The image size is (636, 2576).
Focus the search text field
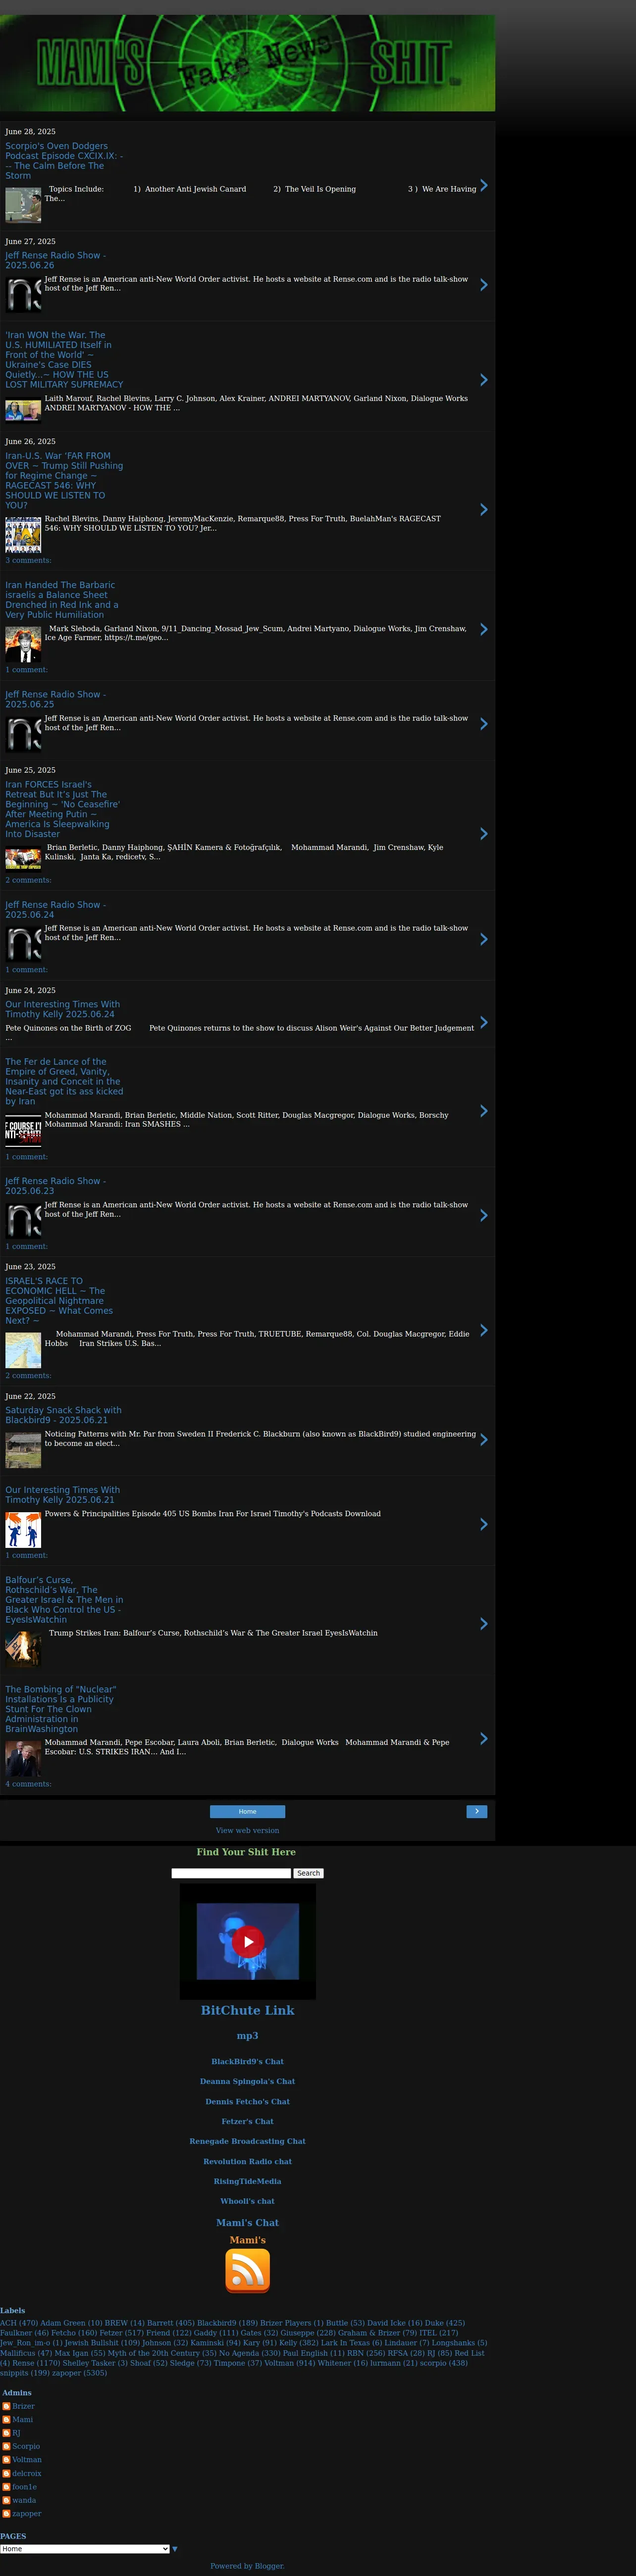click(231, 1873)
